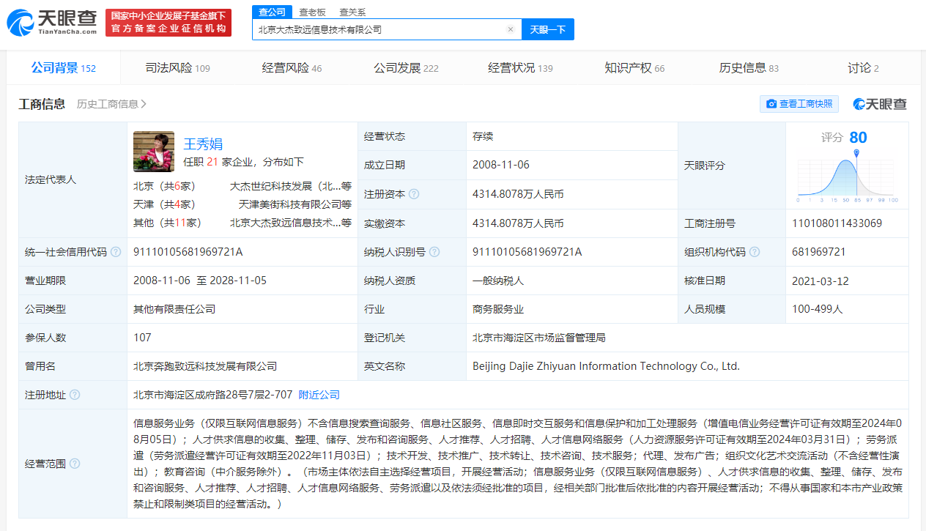Open the 经营状况 139 tab
926x531 pixels.
520,68
